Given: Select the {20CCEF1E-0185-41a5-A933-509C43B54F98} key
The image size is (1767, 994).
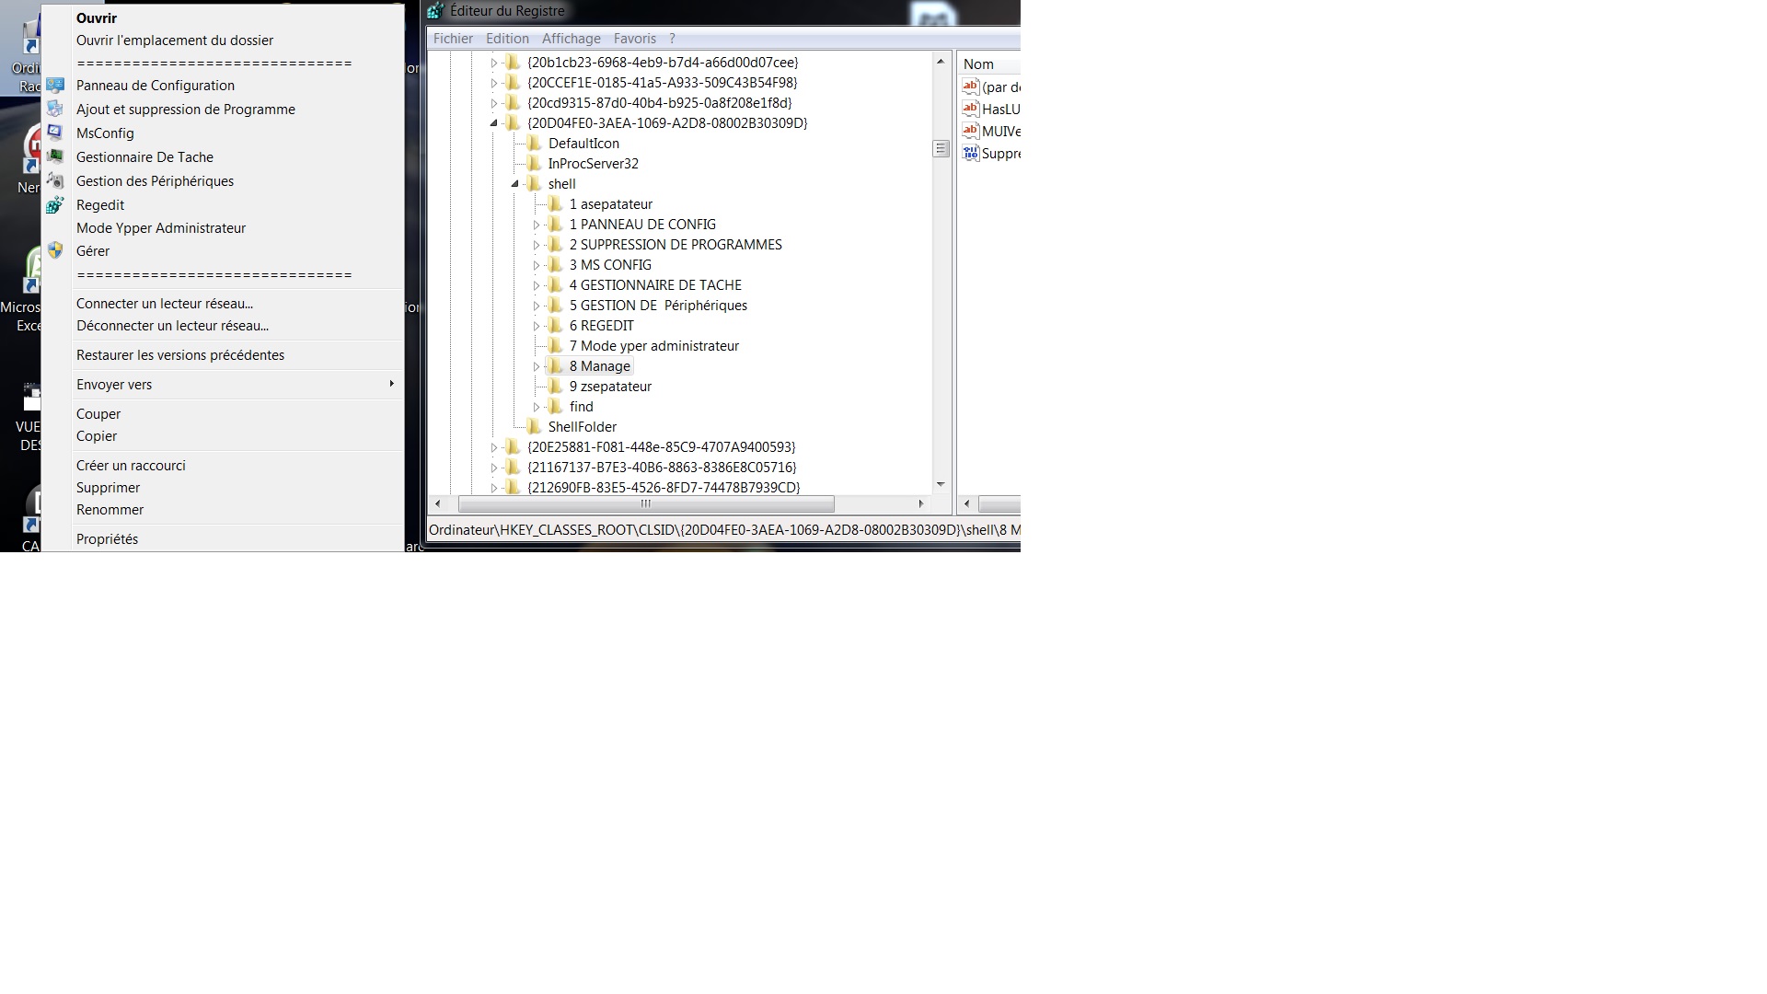Looking at the screenshot, I should (663, 83).
